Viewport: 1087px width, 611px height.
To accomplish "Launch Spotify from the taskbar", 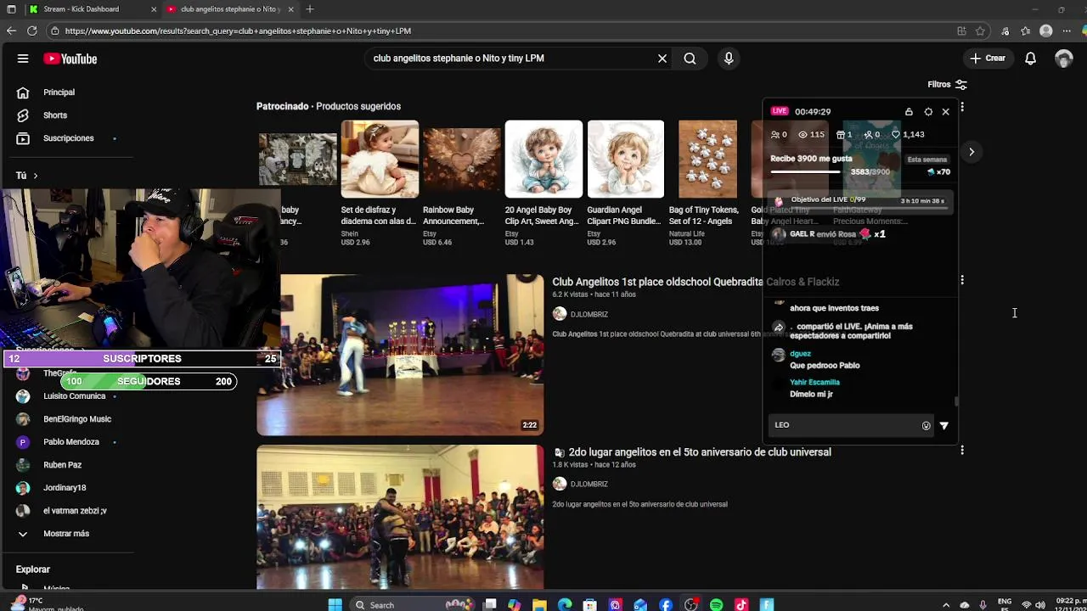I will 716,604.
